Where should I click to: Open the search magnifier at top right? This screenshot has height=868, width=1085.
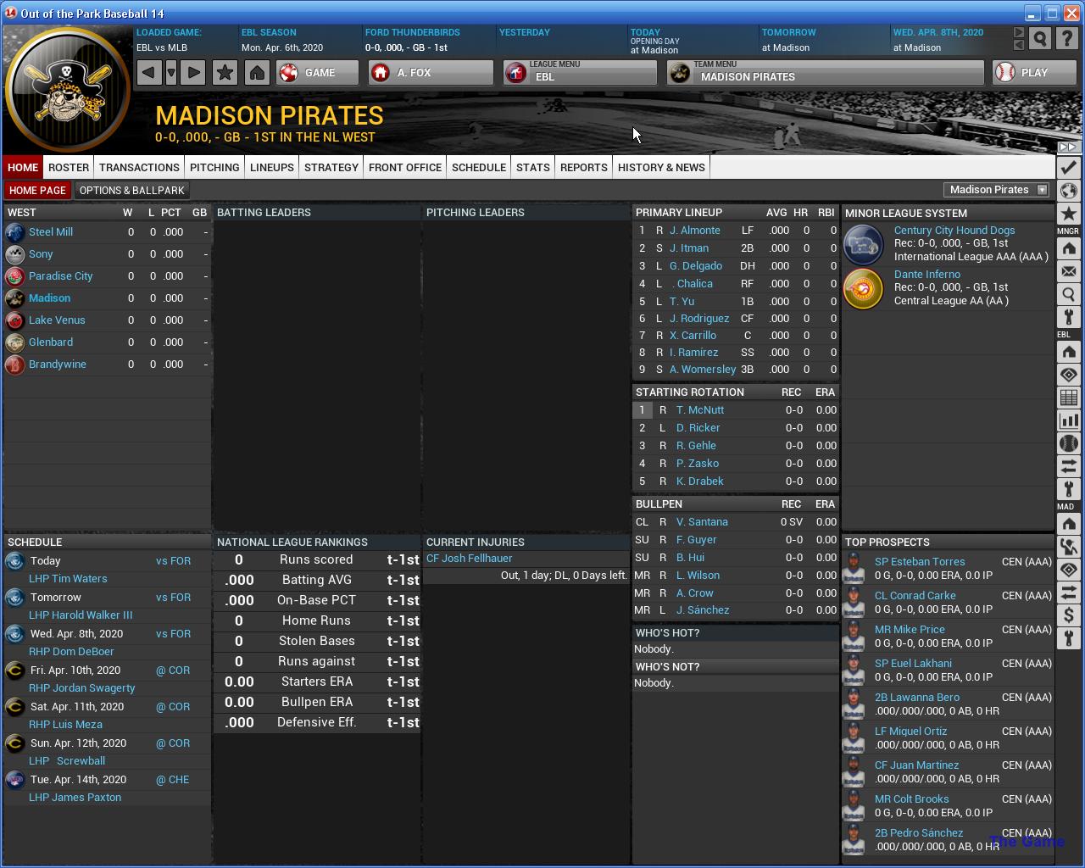click(x=1040, y=39)
